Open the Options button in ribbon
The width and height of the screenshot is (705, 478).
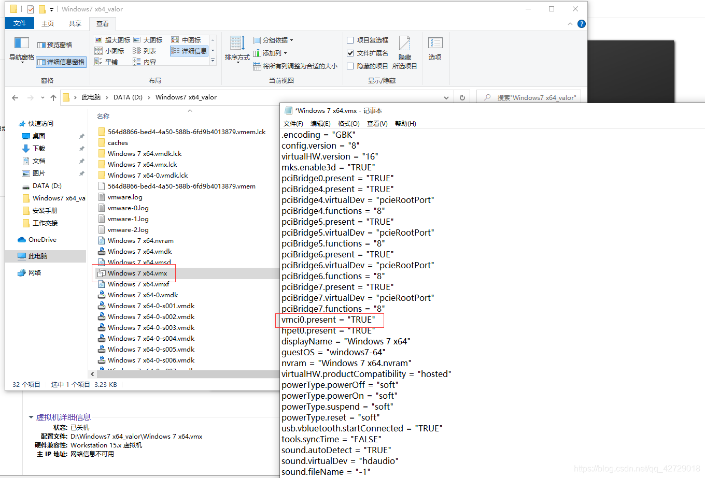pos(435,49)
